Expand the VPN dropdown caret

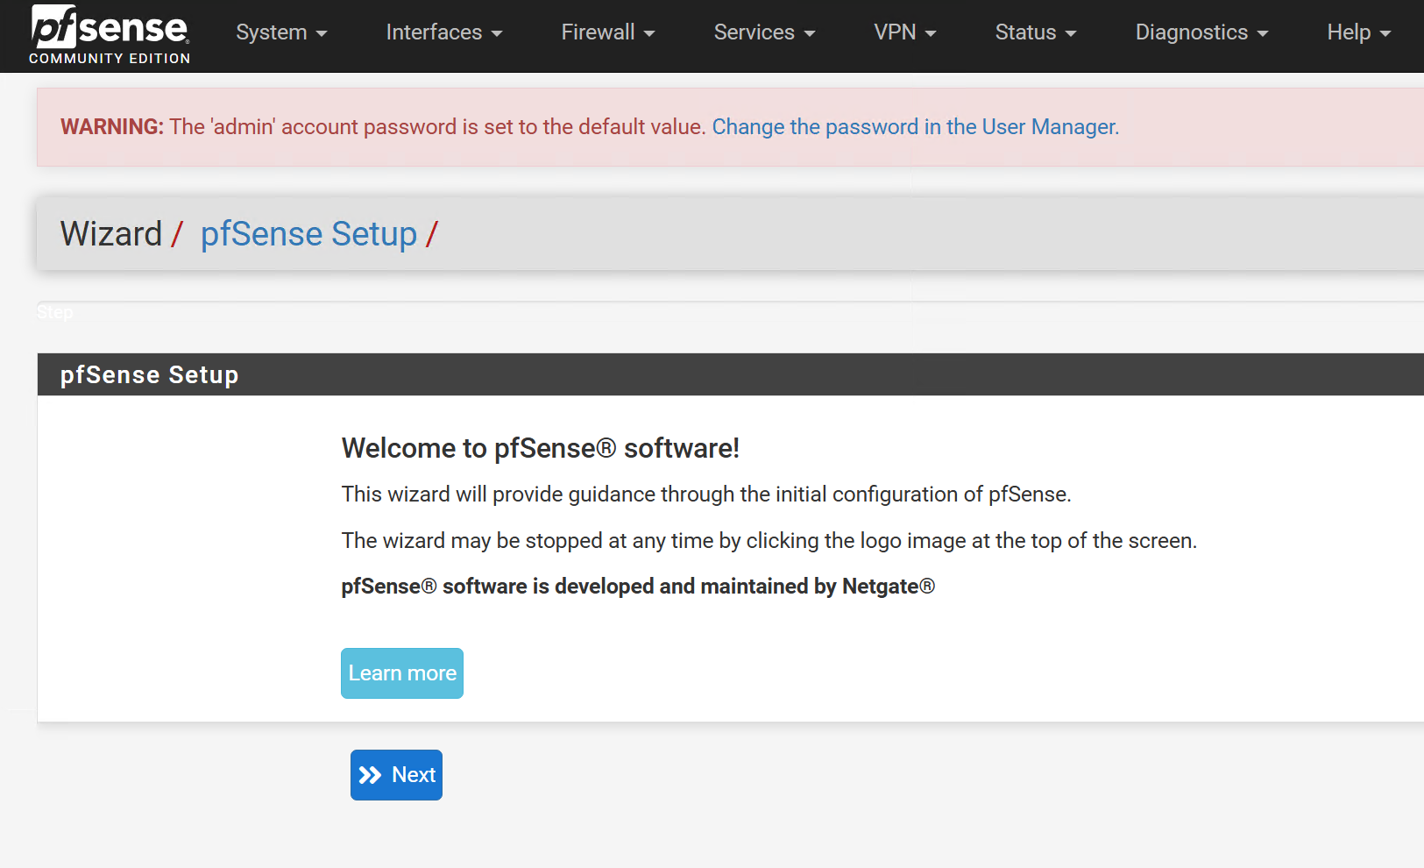[x=931, y=34]
